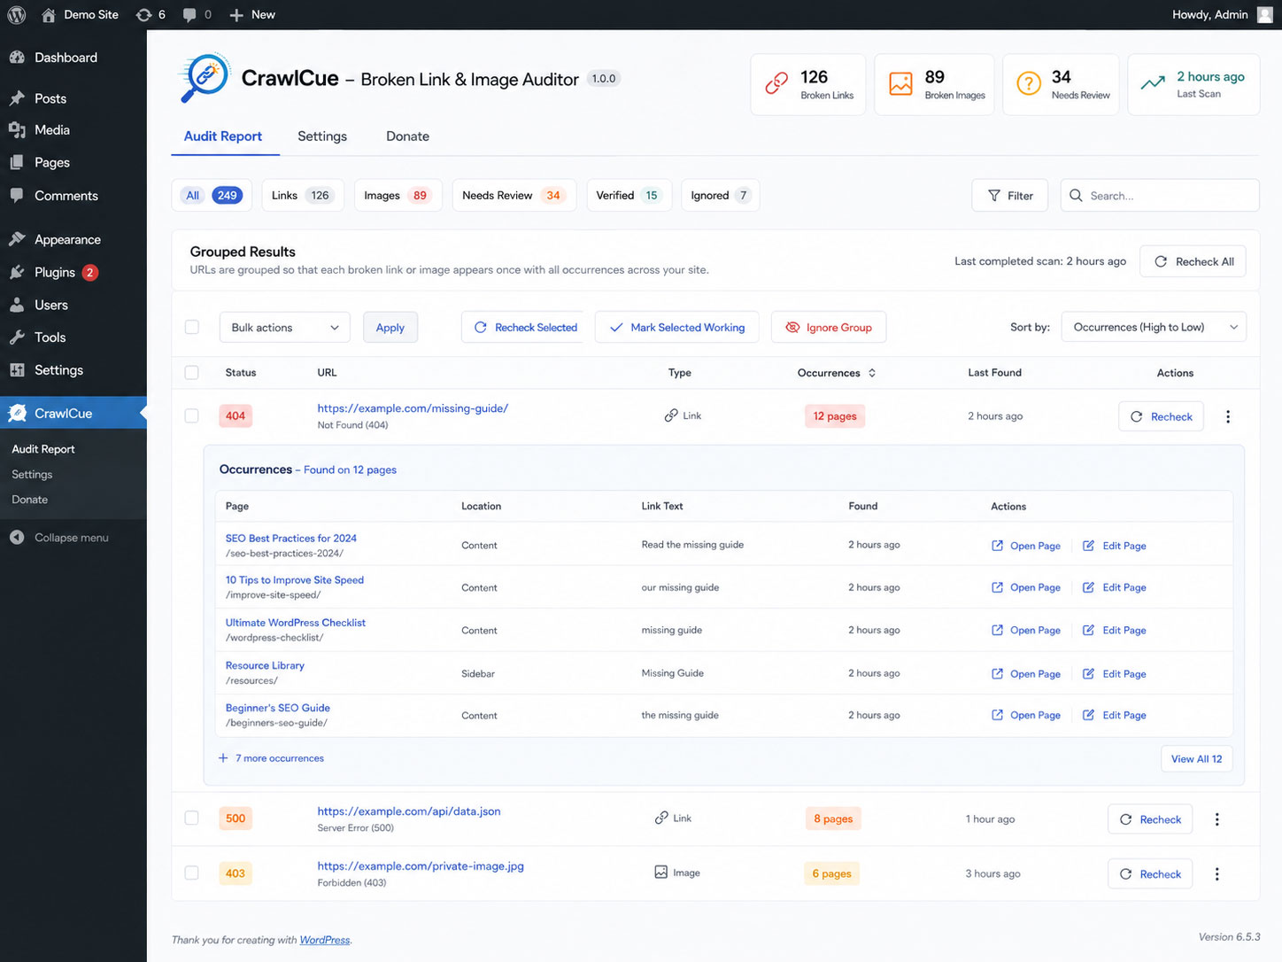Tick the bulk select checkbox beside Bulk actions
Screen dimensions: 1282x962
191,327
